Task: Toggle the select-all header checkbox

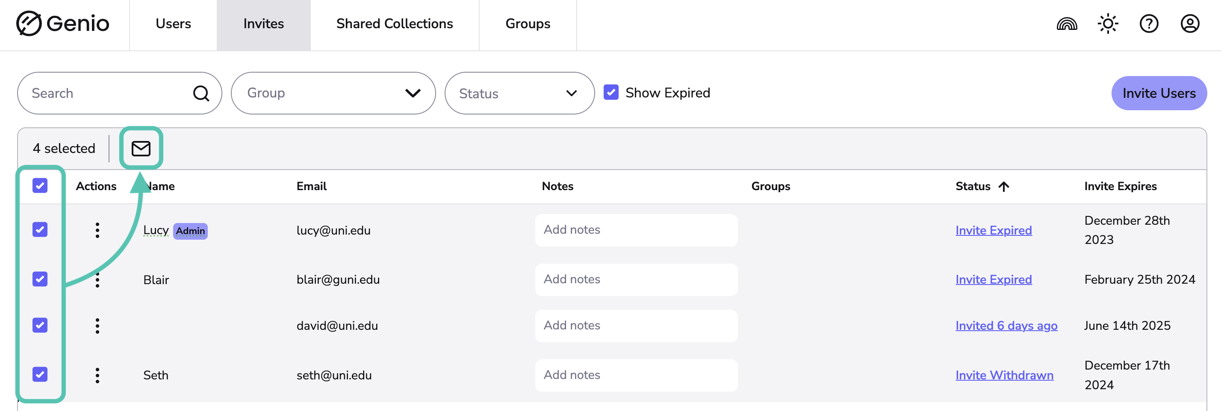Action: coord(40,185)
